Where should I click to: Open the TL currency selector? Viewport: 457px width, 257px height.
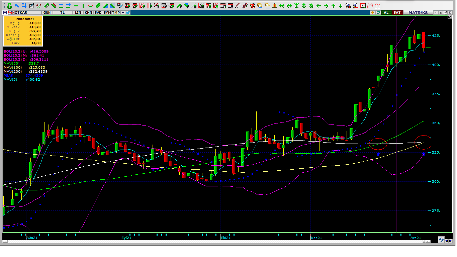click(x=63, y=12)
